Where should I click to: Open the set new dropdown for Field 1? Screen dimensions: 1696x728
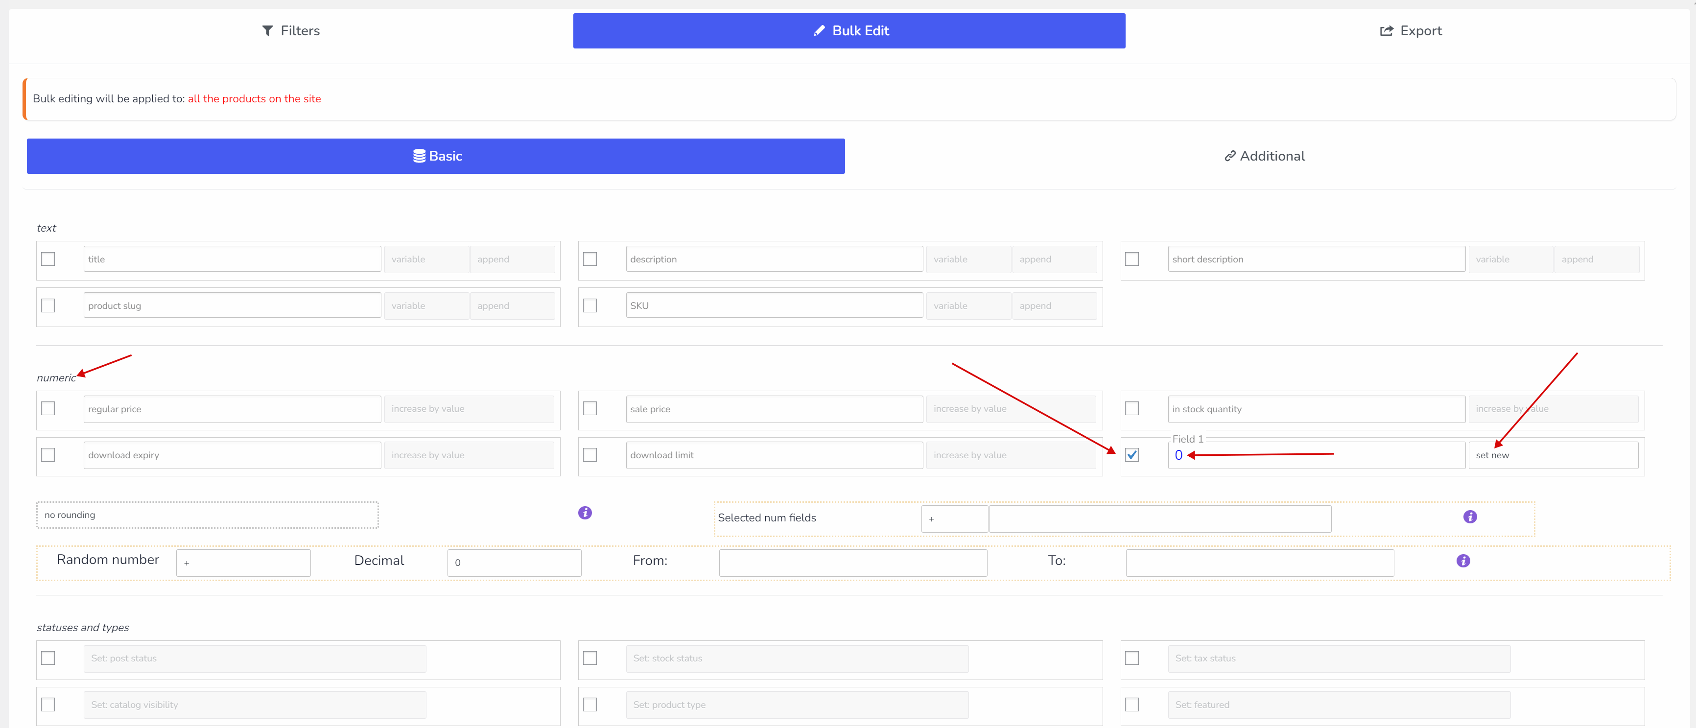click(x=1553, y=455)
